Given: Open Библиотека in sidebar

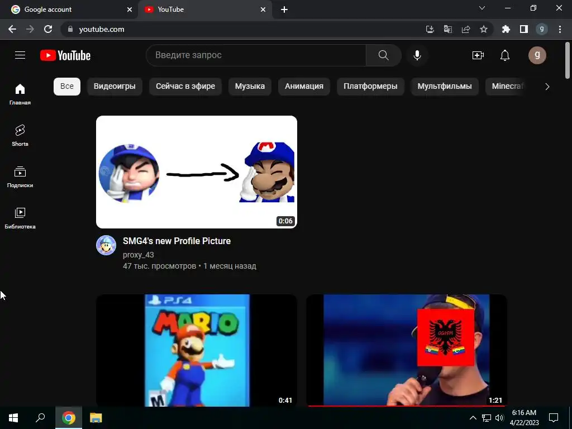Looking at the screenshot, I should 20,218.
